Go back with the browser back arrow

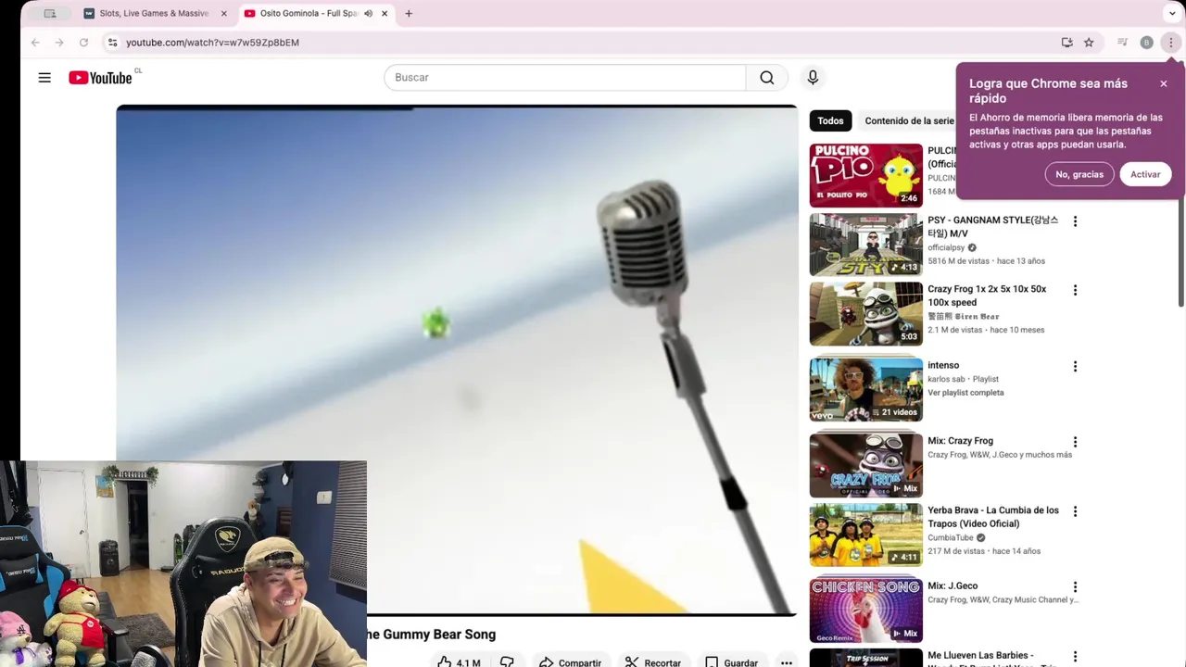35,43
